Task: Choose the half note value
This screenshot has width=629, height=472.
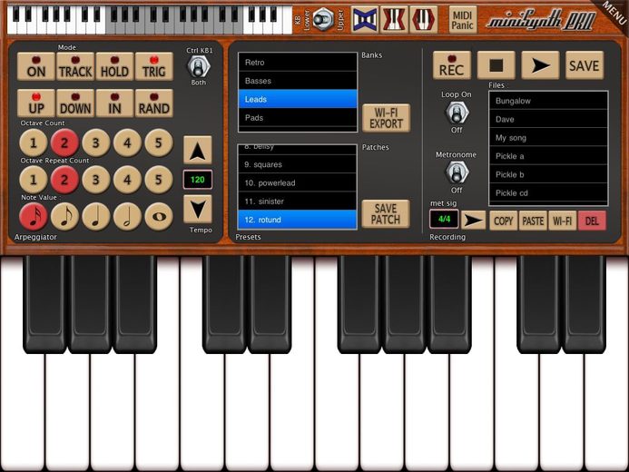Action: tap(127, 217)
